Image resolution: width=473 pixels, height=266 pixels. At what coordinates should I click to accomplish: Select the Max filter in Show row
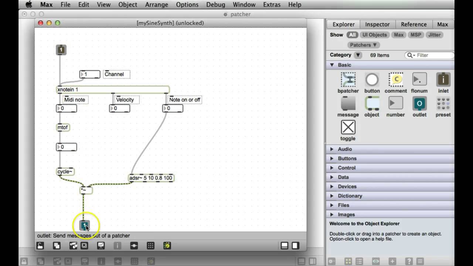coord(398,35)
